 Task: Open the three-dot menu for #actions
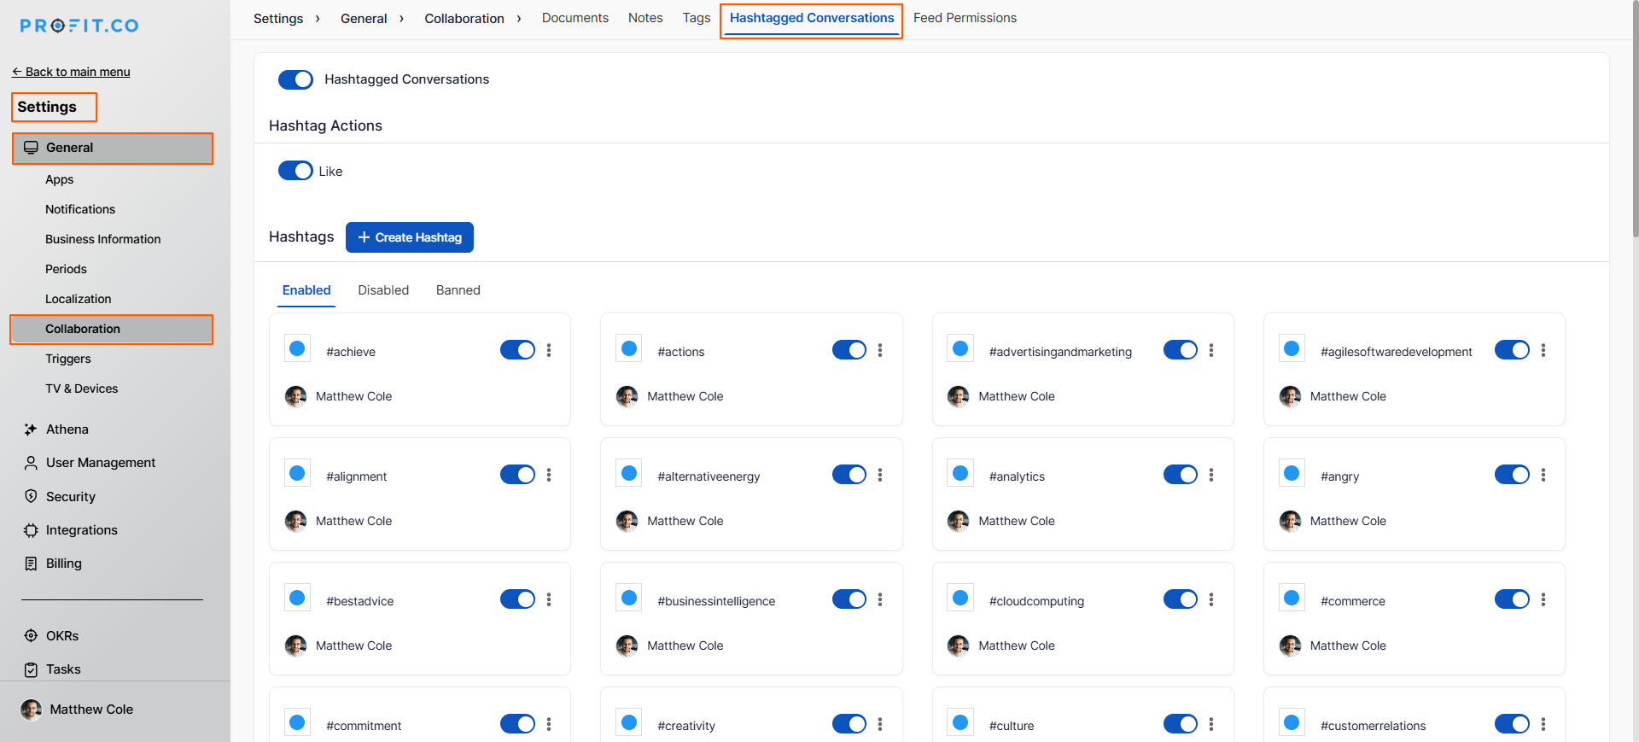click(880, 350)
